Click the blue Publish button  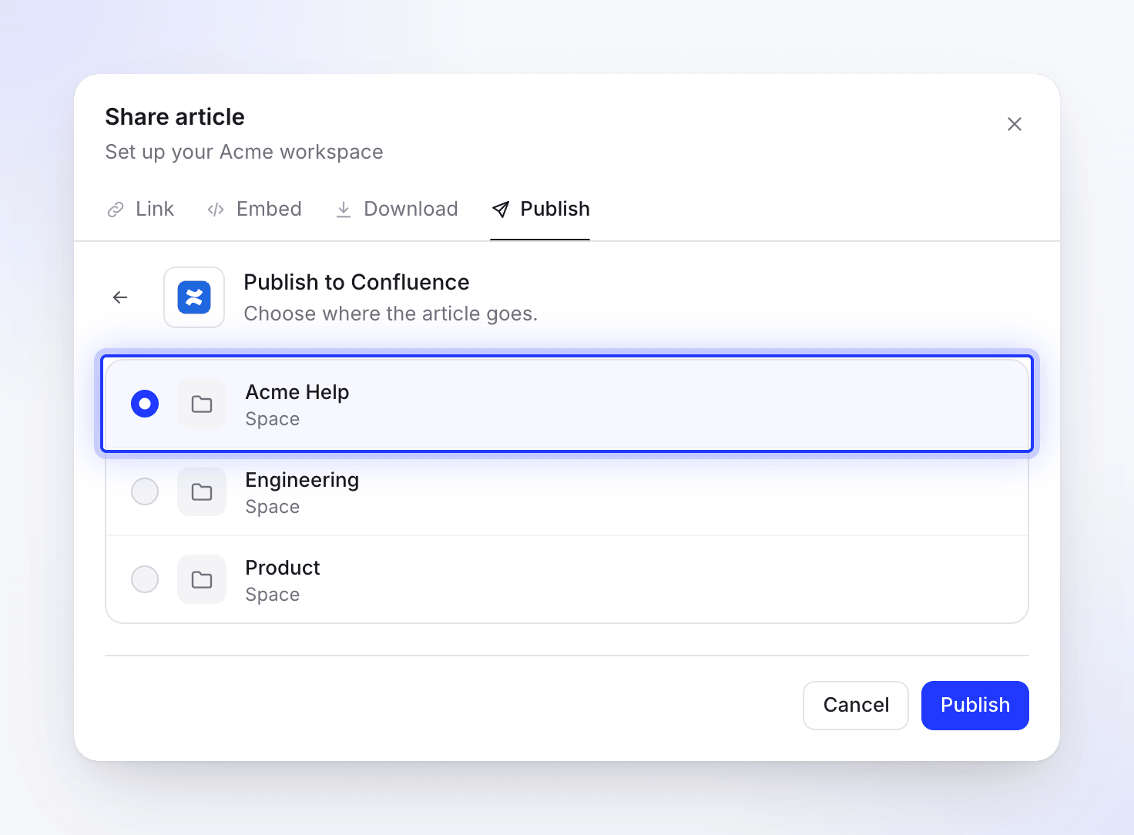pyautogui.click(x=975, y=706)
